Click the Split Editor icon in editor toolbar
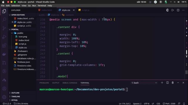Viewport: 188px width, 105px height. pyautogui.click(x=178, y=10)
